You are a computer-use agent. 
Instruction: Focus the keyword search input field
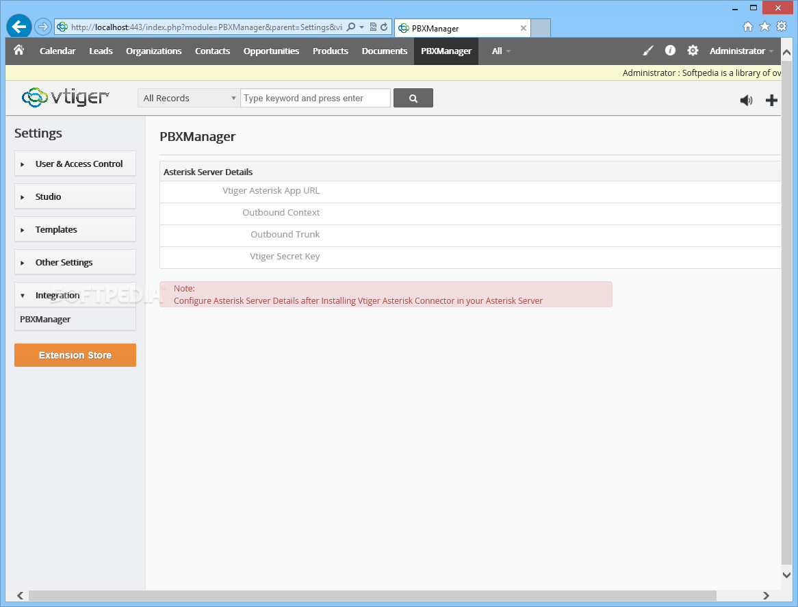coord(316,98)
